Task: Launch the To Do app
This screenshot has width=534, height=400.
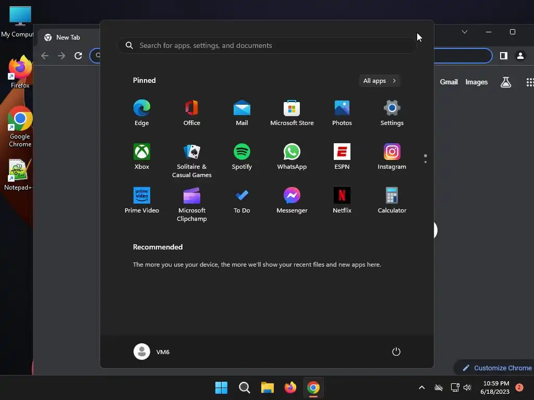Action: [x=242, y=201]
